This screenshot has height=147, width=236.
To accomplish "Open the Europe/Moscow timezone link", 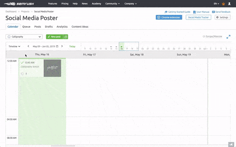I will coord(214,36).
